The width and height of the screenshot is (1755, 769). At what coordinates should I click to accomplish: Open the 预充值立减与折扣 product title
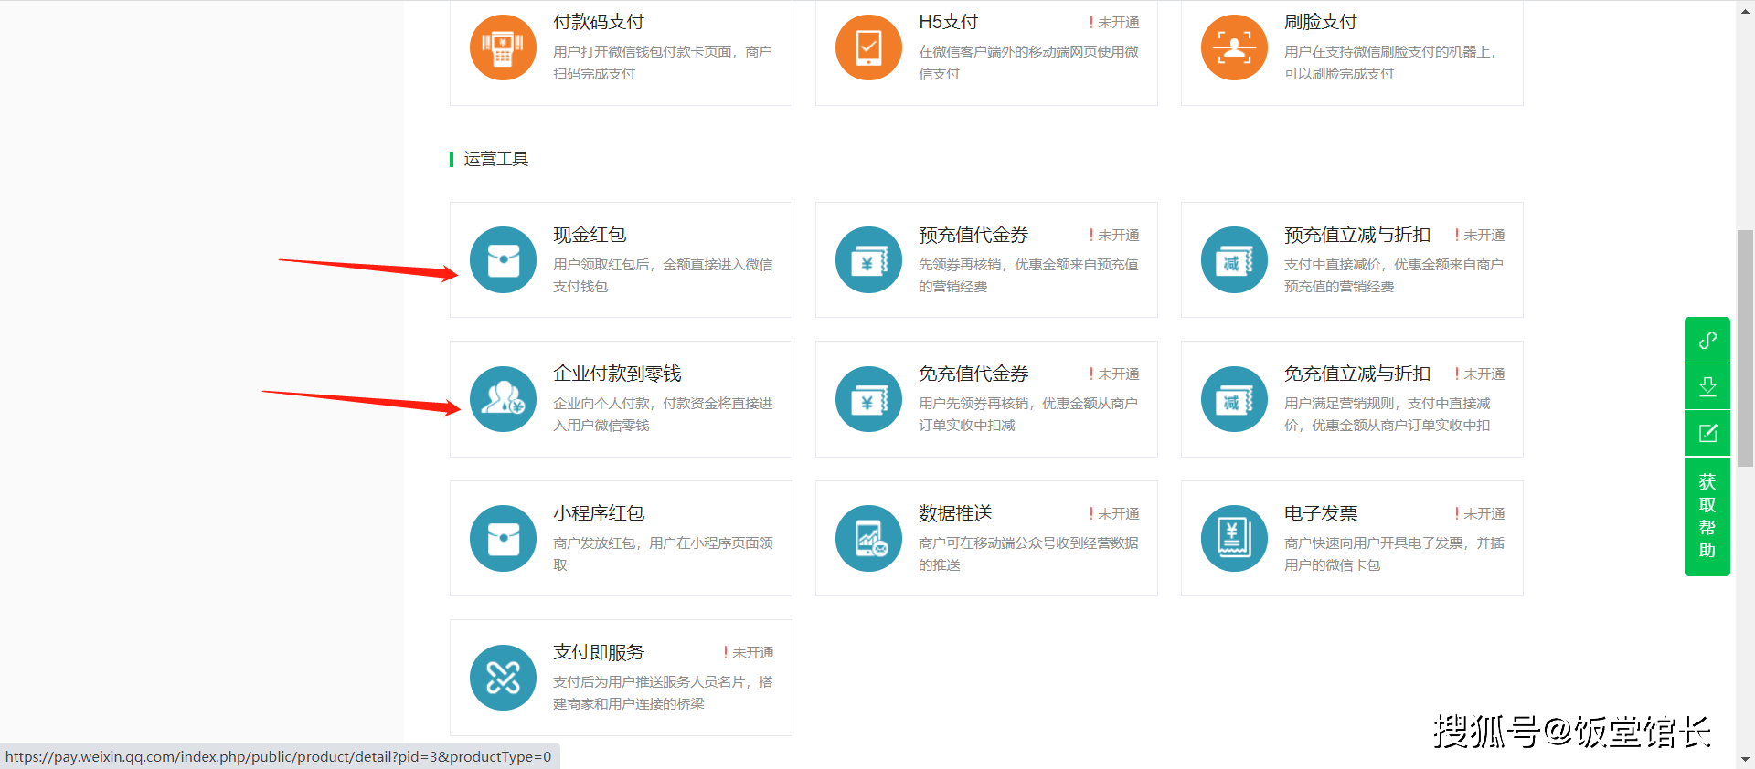click(x=1356, y=235)
